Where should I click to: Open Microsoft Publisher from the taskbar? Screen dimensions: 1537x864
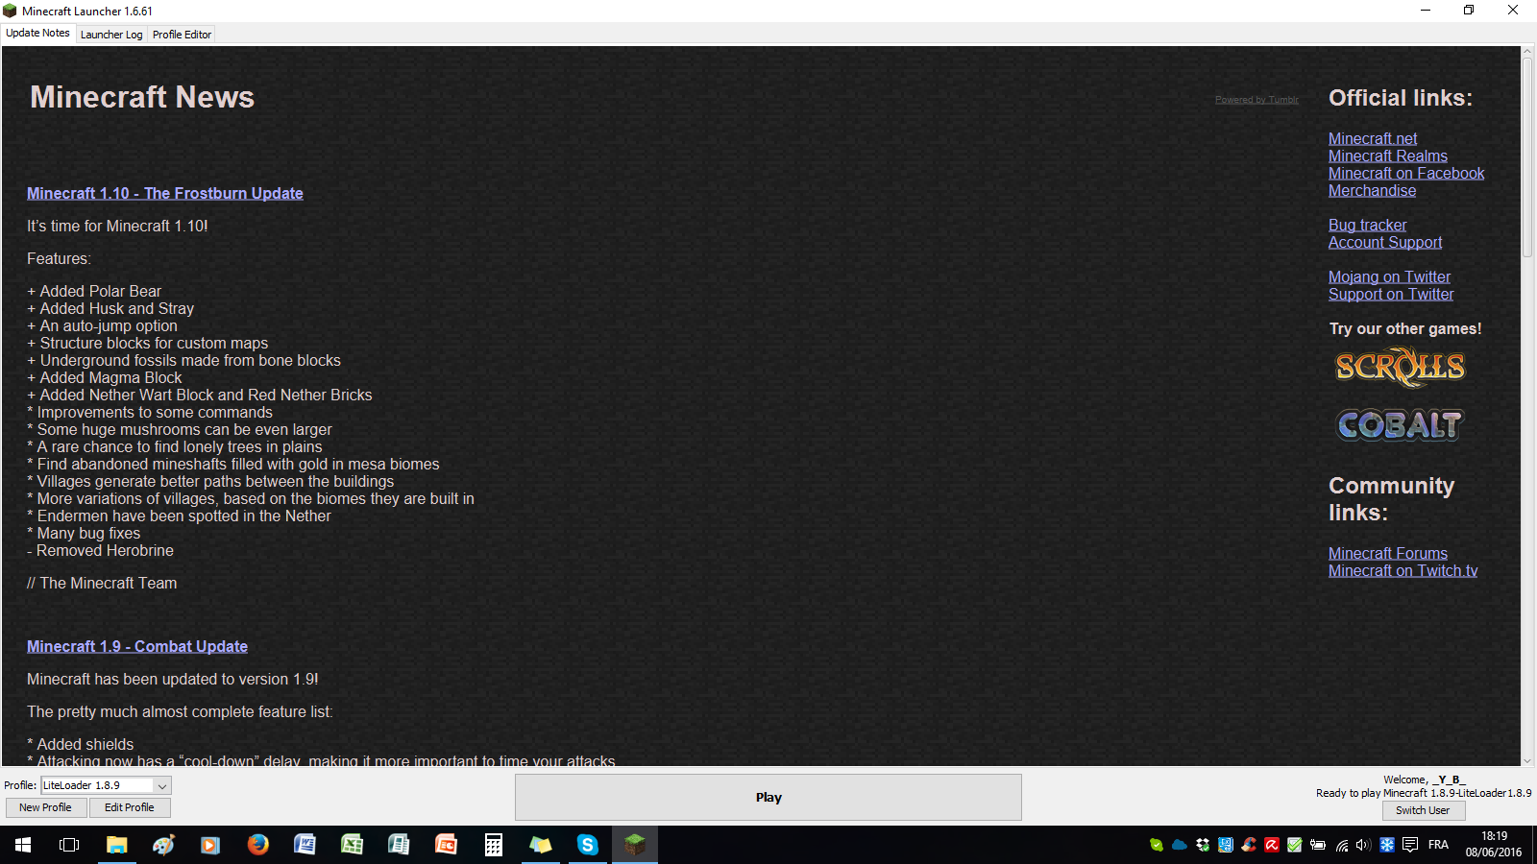[399, 845]
